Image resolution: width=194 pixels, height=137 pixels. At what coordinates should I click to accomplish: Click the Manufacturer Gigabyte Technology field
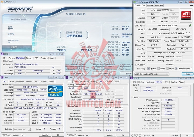tap(38, 64)
